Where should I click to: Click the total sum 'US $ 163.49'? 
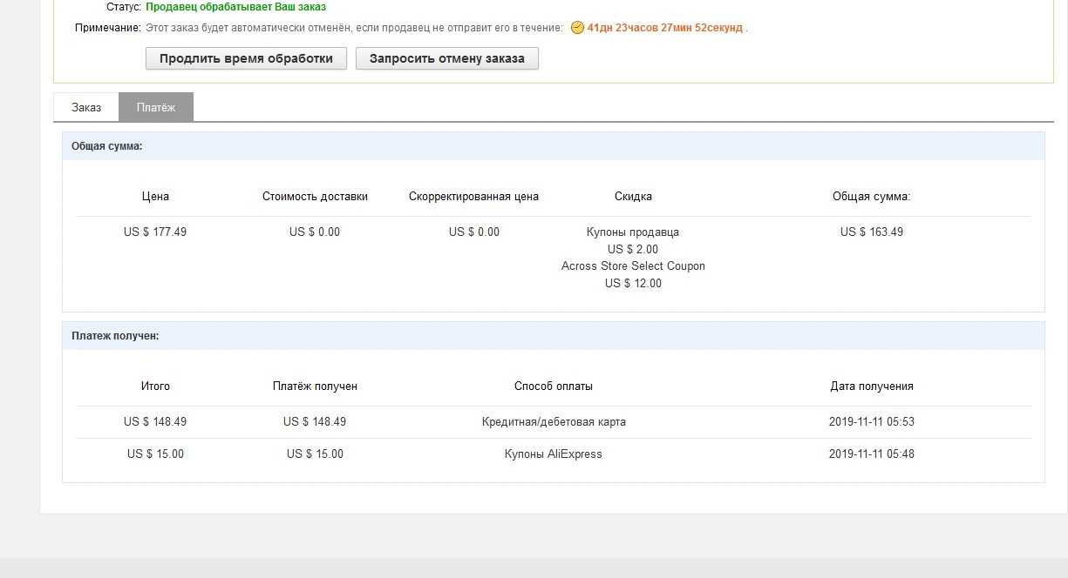point(872,232)
